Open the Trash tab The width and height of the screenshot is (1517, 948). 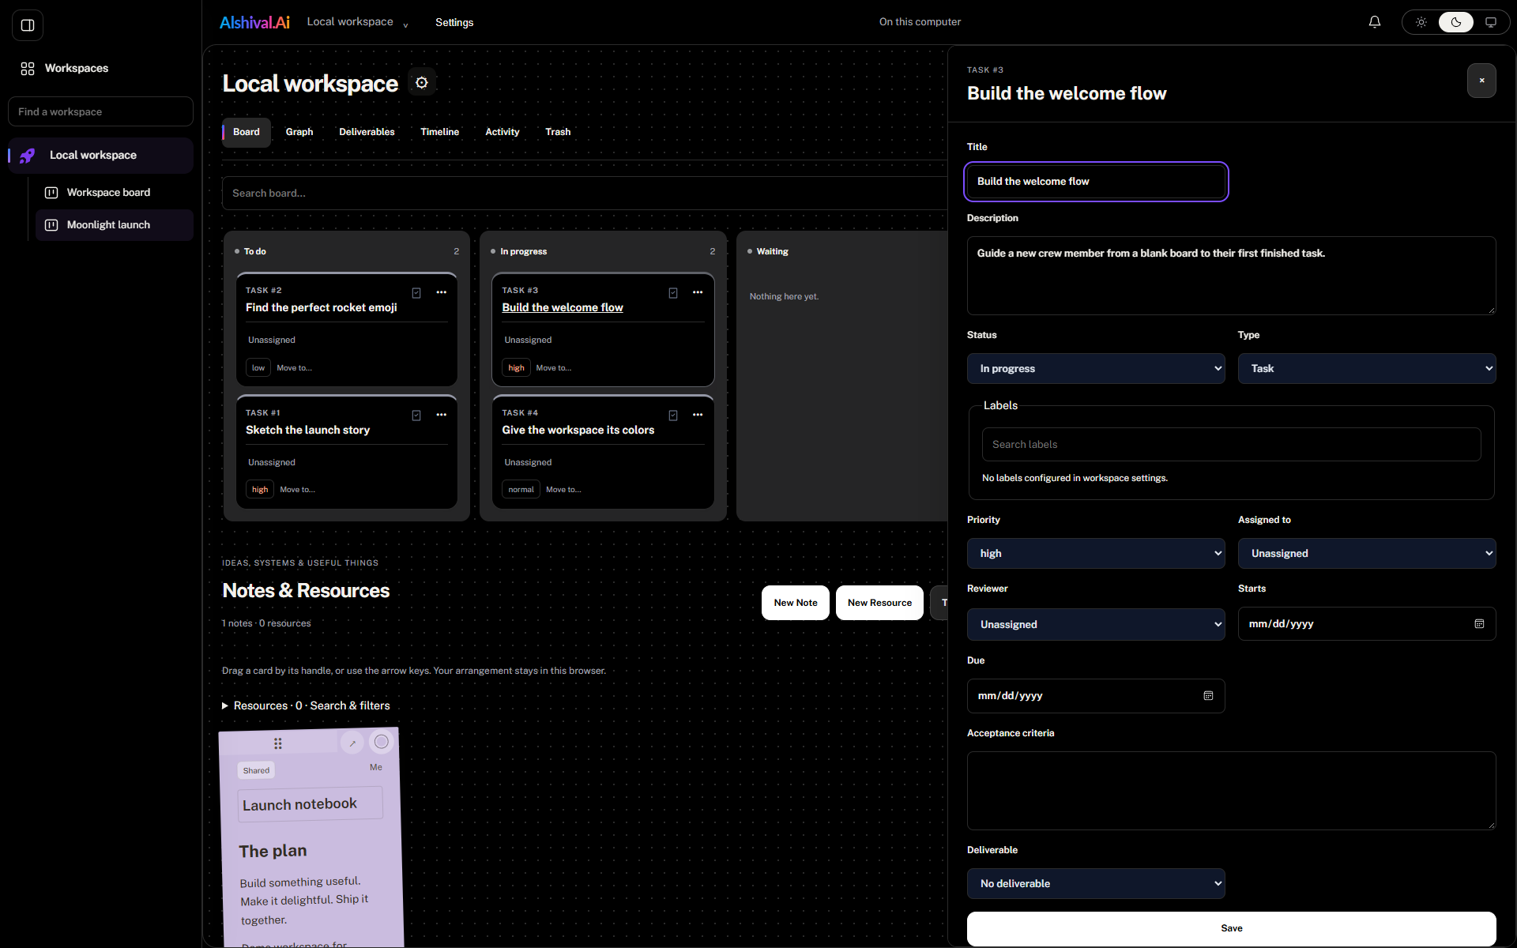[558, 132]
